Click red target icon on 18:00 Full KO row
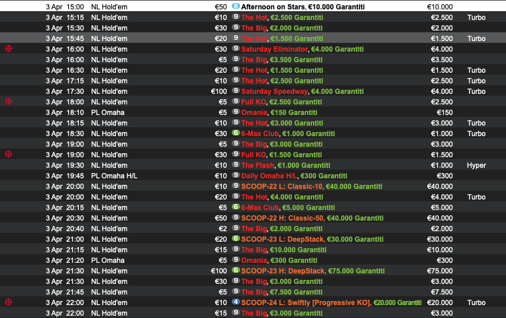Screen dimensions: 506x318 [9, 102]
